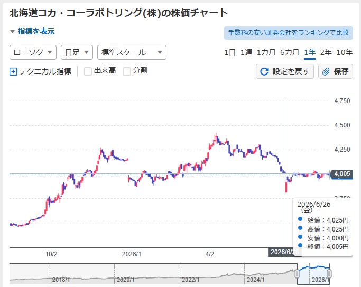Click the plus icon beside テクニカル指標
The width and height of the screenshot is (361, 287).
tap(13, 71)
